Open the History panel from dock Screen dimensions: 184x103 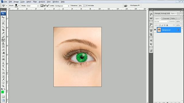tap(151, 14)
